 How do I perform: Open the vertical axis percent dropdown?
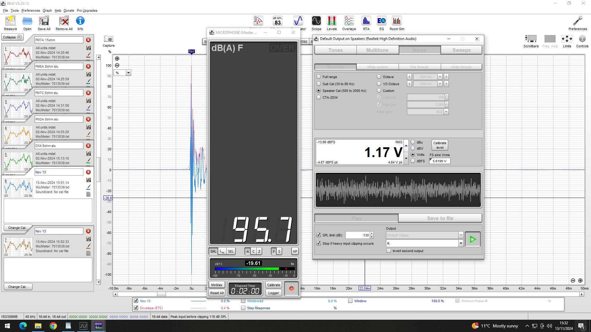point(128,73)
